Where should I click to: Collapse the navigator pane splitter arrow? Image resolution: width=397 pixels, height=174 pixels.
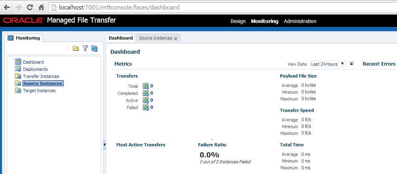104,144
